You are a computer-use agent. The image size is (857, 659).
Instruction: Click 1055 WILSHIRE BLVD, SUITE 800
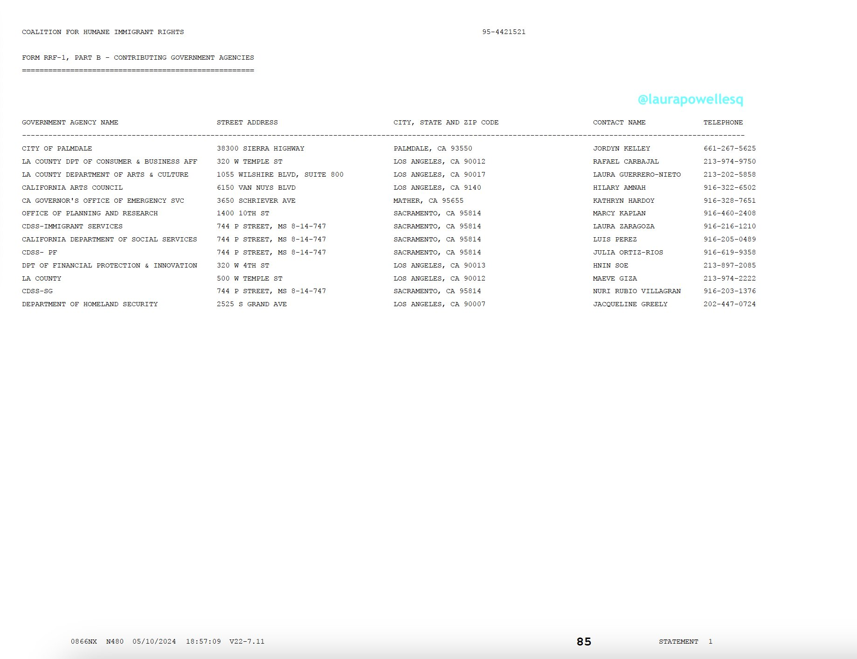(280, 175)
